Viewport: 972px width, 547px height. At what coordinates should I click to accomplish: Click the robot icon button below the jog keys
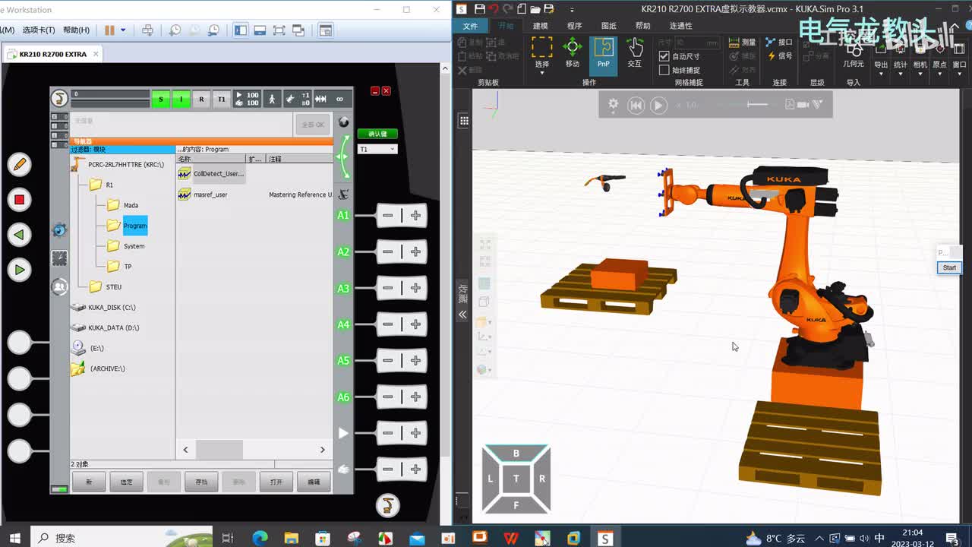[x=387, y=504]
